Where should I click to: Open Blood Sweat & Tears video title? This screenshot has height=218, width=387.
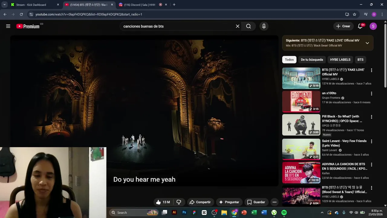click(x=344, y=190)
